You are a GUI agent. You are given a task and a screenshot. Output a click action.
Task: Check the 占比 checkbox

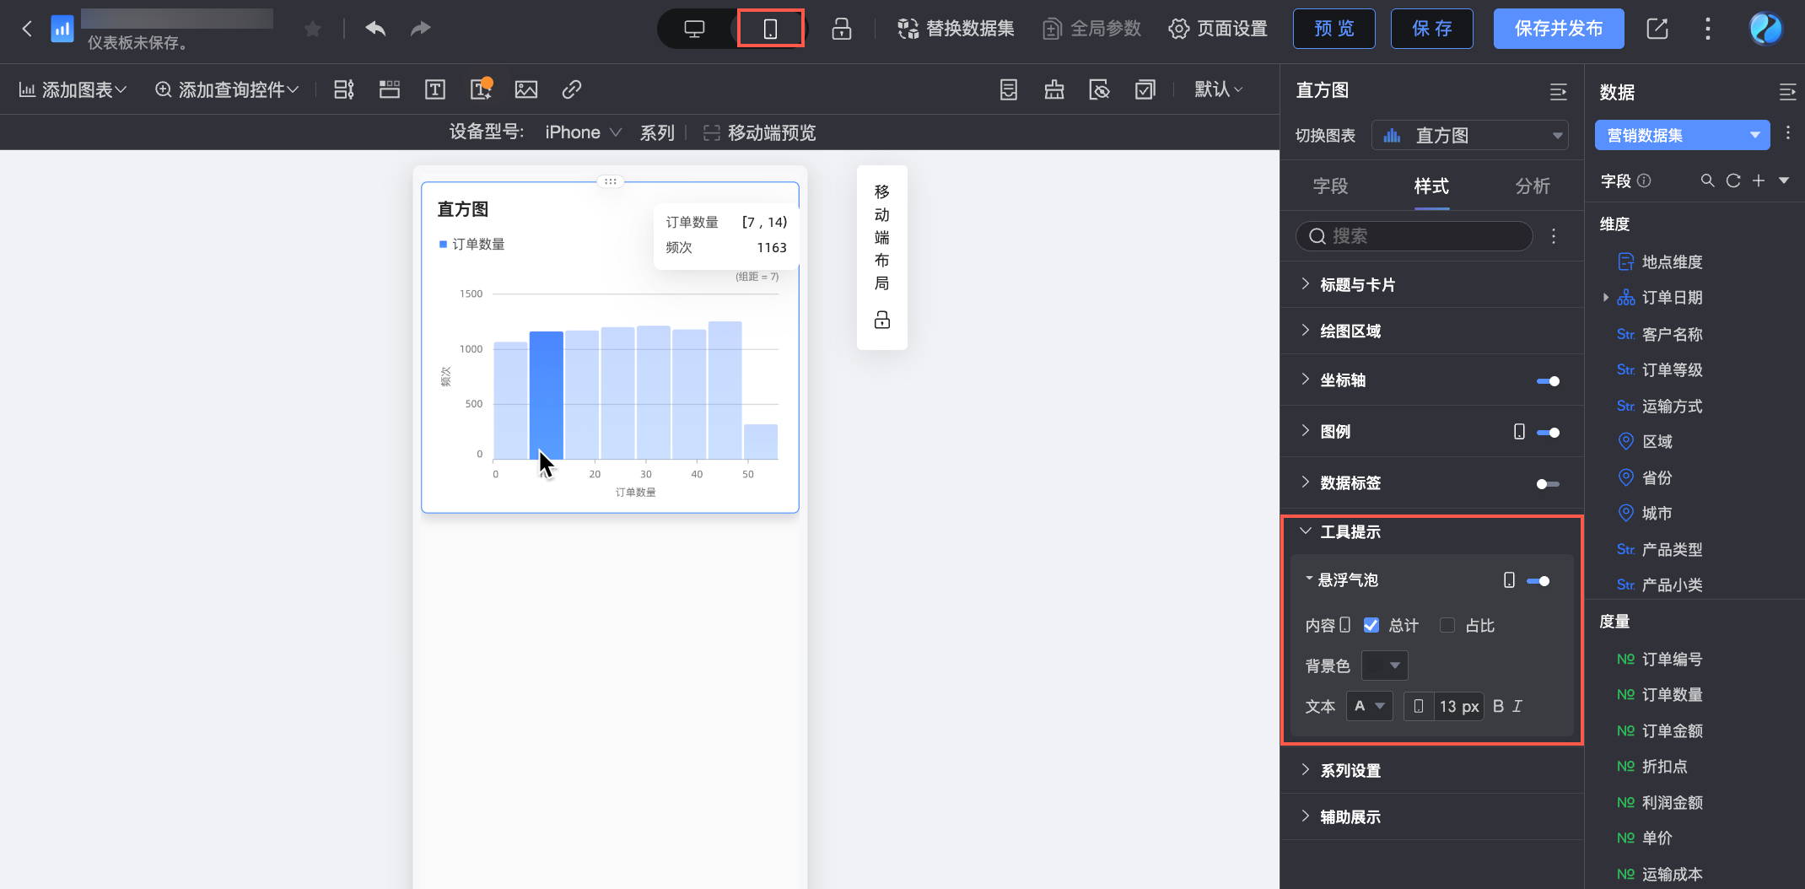(1447, 625)
